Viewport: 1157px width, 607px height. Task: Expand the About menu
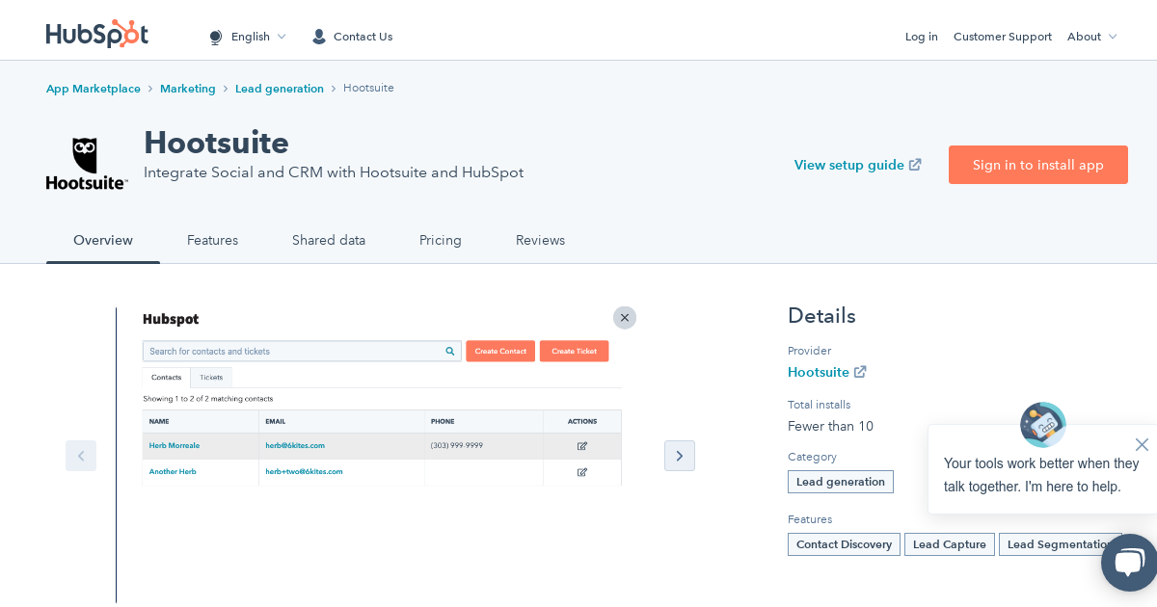1091,37
